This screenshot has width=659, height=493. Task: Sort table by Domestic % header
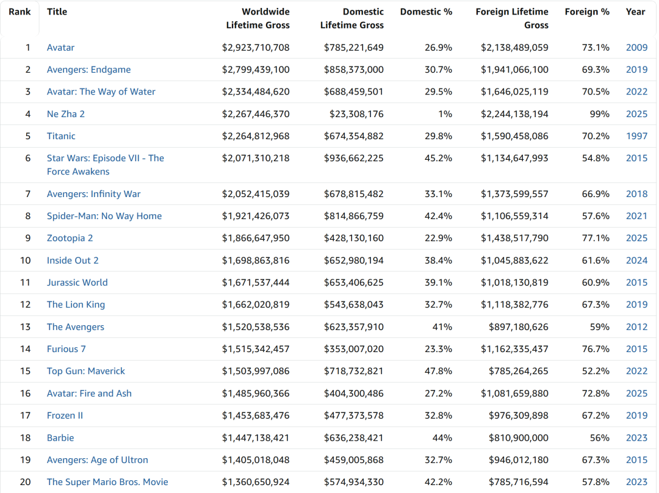click(x=426, y=12)
